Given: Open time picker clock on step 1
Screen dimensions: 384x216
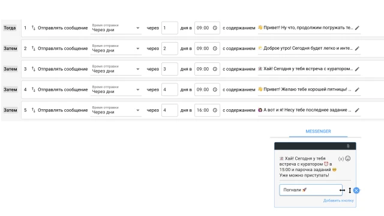Looking at the screenshot, I should point(215,28).
